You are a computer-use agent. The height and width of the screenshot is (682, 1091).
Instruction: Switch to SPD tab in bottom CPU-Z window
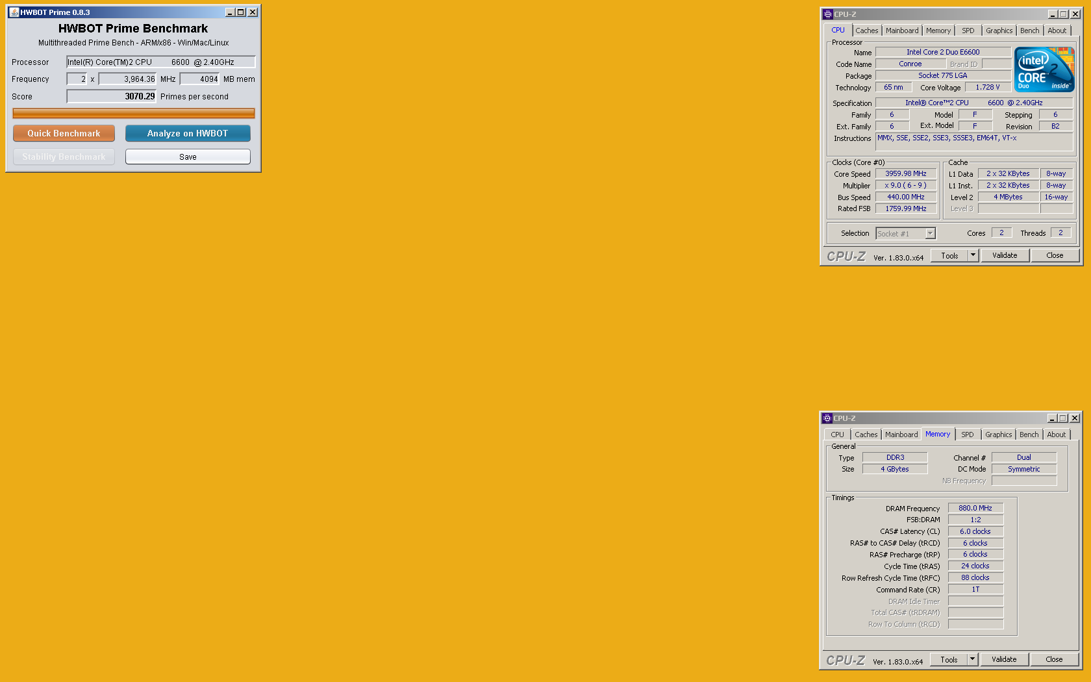(x=968, y=435)
